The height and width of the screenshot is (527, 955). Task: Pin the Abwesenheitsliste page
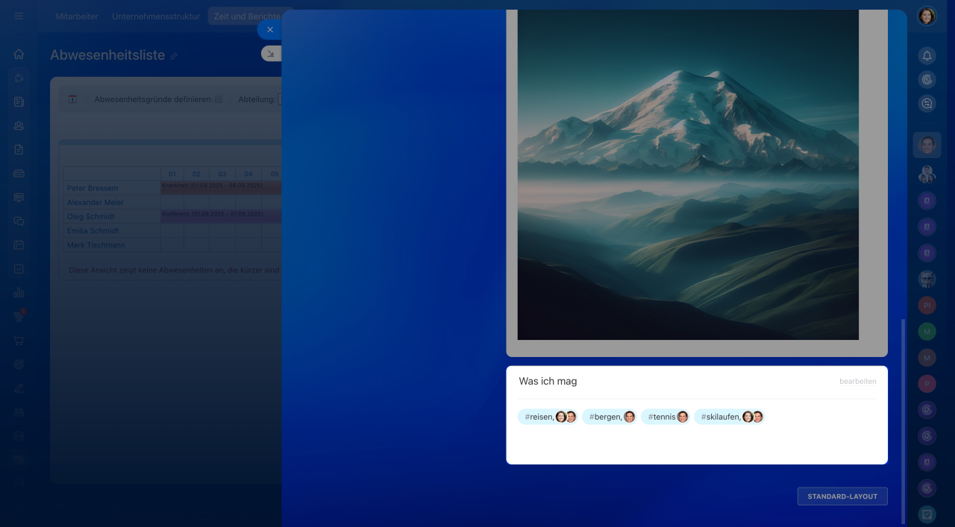174,56
